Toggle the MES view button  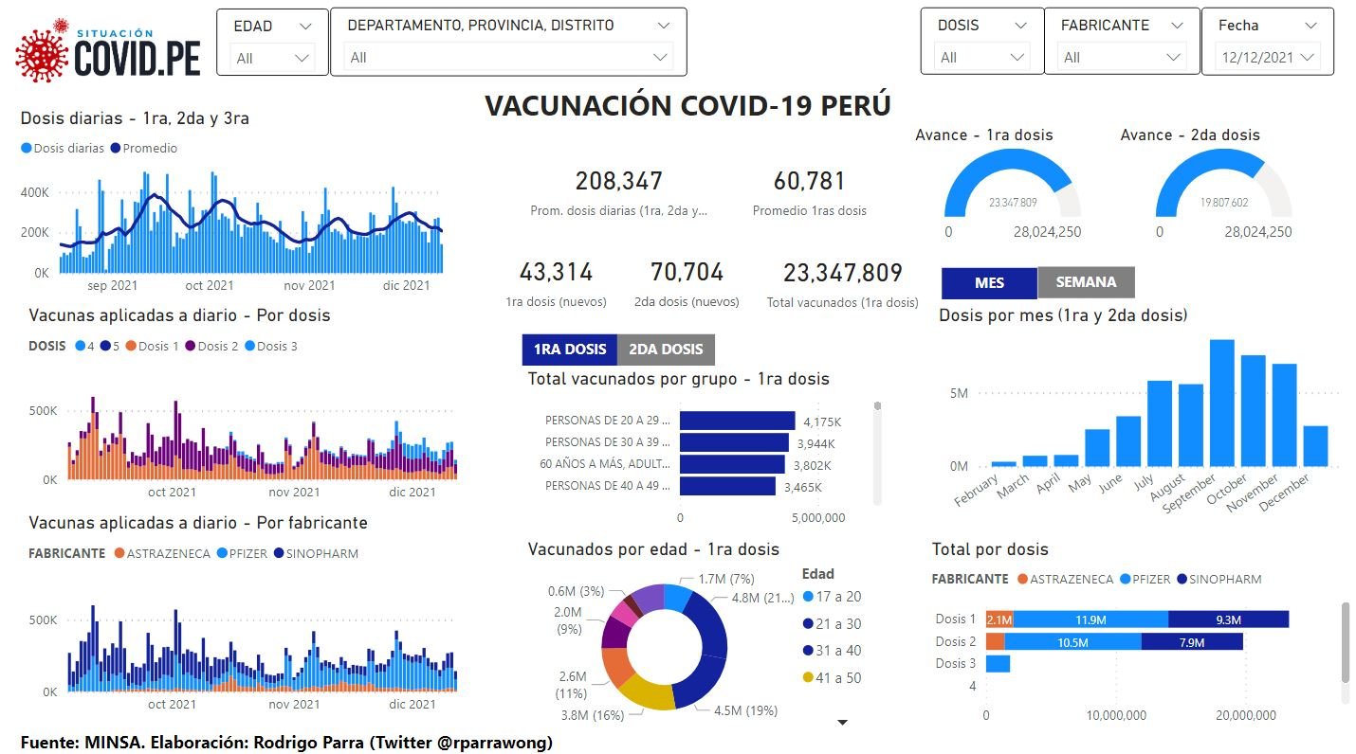[x=989, y=282]
